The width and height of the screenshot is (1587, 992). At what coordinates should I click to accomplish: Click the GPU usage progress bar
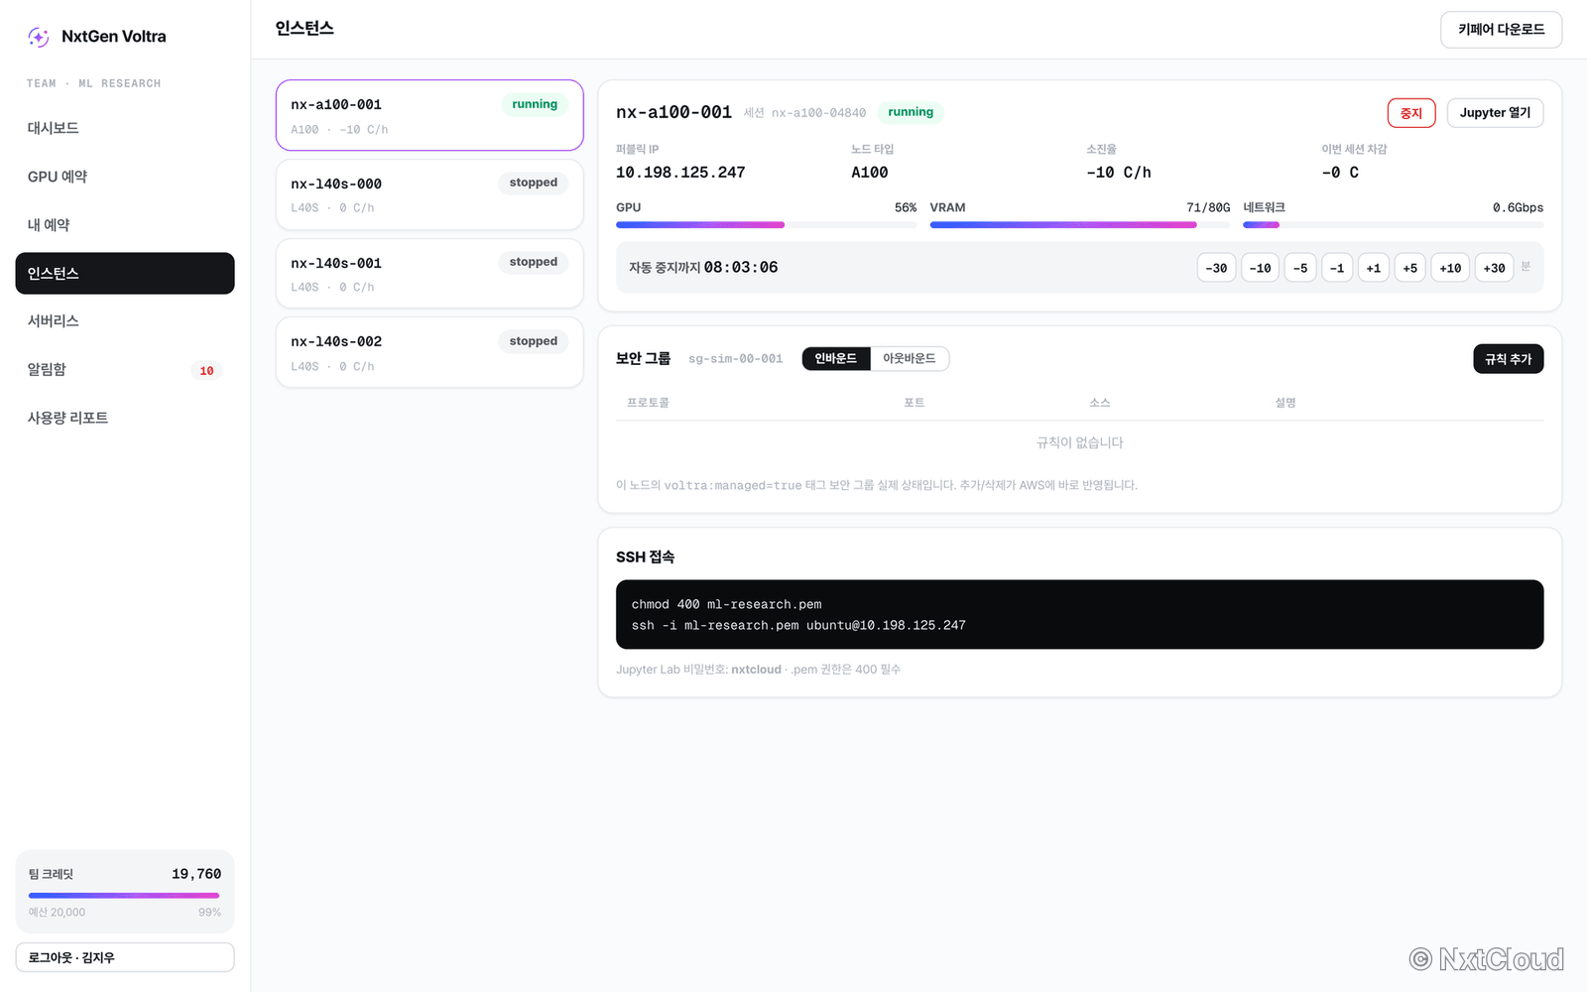(x=766, y=225)
